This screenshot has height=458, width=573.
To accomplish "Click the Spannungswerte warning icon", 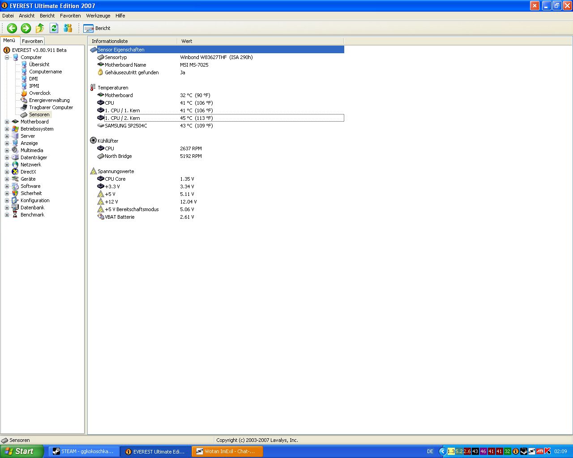I will (x=93, y=171).
